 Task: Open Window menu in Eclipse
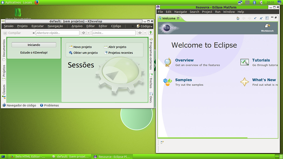(x=229, y=12)
